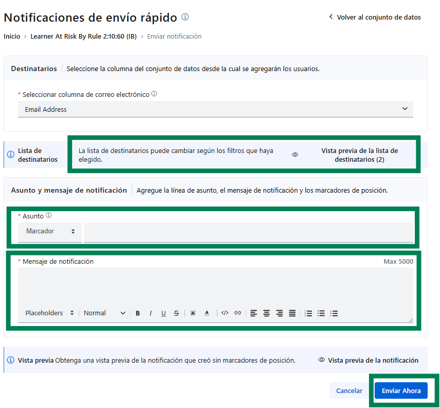The width and height of the screenshot is (440, 408).
Task: Toggle underline text formatting
Action: click(164, 313)
